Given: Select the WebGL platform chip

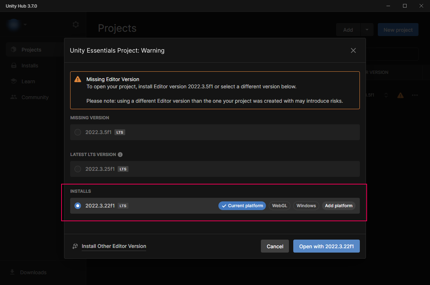Looking at the screenshot, I should (x=280, y=206).
